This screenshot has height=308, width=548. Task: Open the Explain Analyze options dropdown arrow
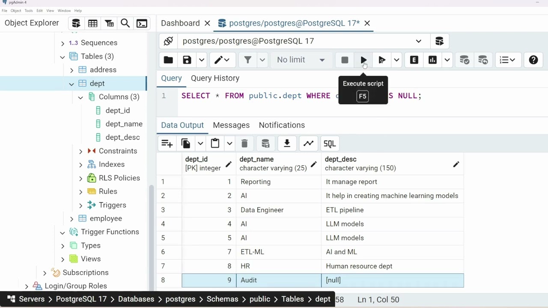tap(447, 60)
